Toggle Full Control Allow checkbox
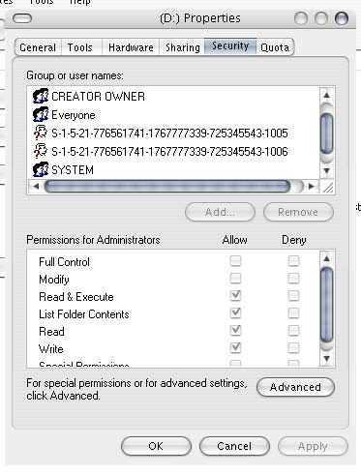This screenshot has height=475, width=361. (x=235, y=261)
